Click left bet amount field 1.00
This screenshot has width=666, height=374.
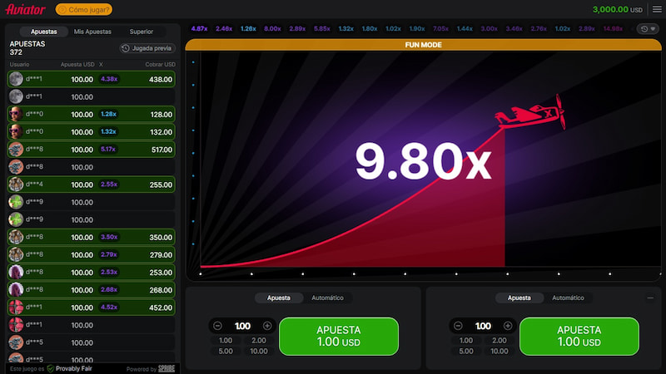coord(242,326)
